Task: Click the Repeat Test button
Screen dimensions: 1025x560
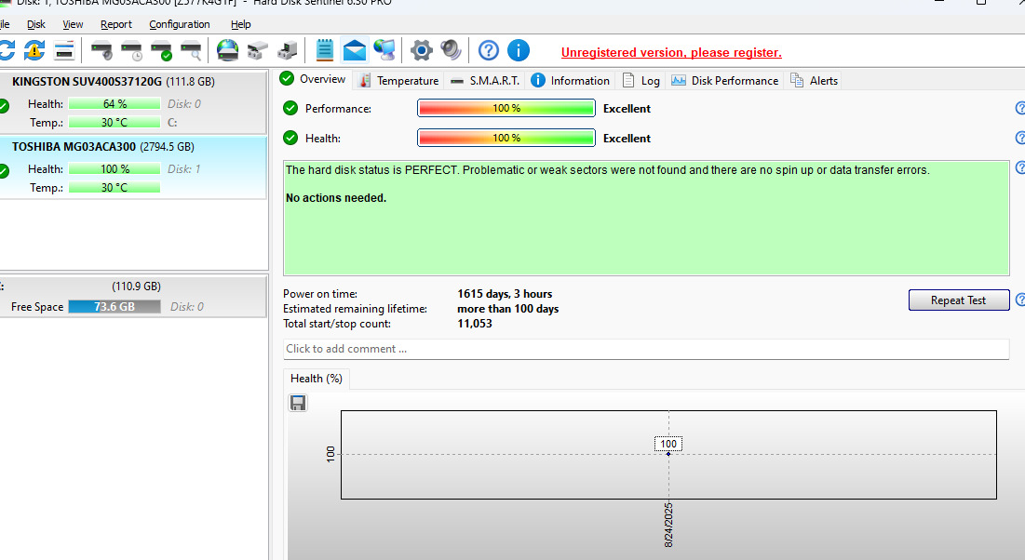Action: coord(958,300)
